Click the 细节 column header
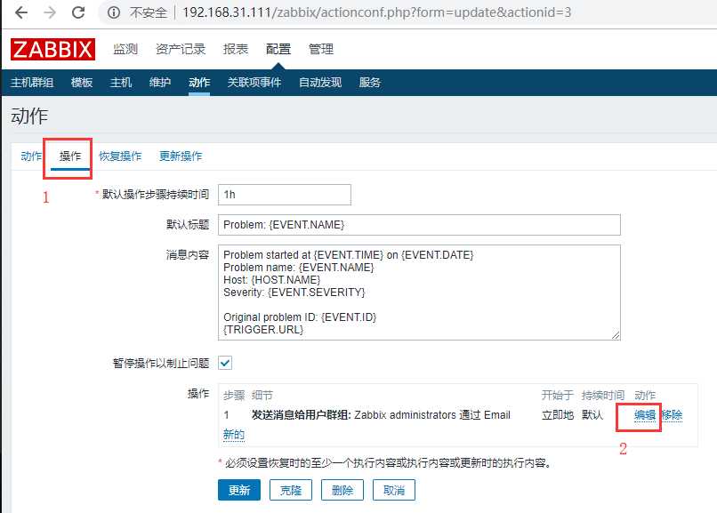Screen dimensions: 717x513 coord(262,395)
